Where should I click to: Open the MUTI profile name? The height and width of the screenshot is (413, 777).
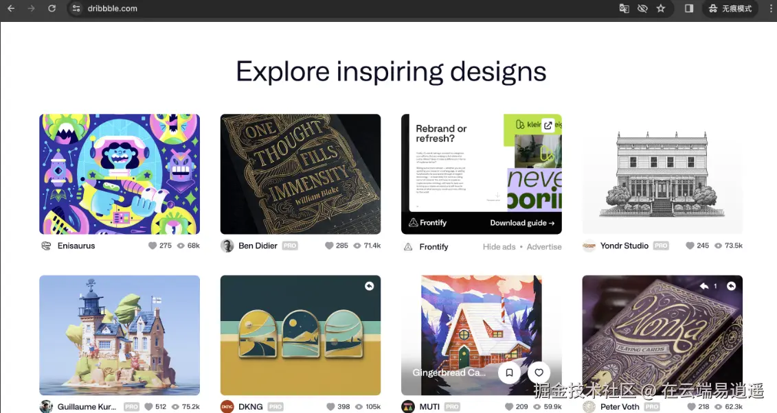(429, 407)
